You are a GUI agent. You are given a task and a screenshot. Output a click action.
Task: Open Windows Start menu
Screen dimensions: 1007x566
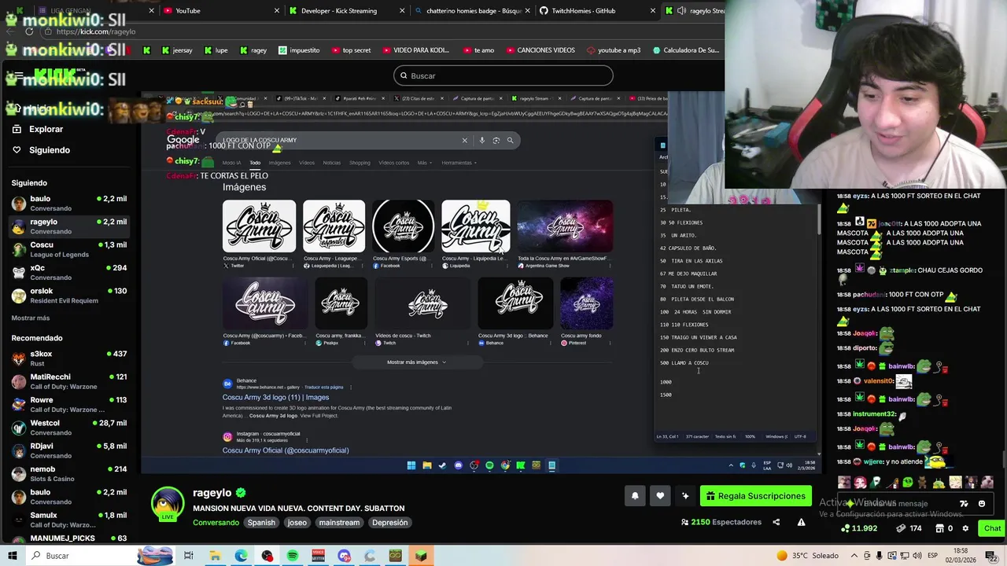click(12, 556)
